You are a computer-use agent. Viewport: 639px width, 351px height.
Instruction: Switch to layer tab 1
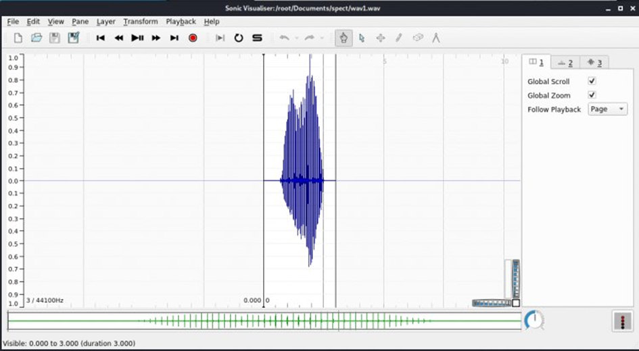point(536,62)
